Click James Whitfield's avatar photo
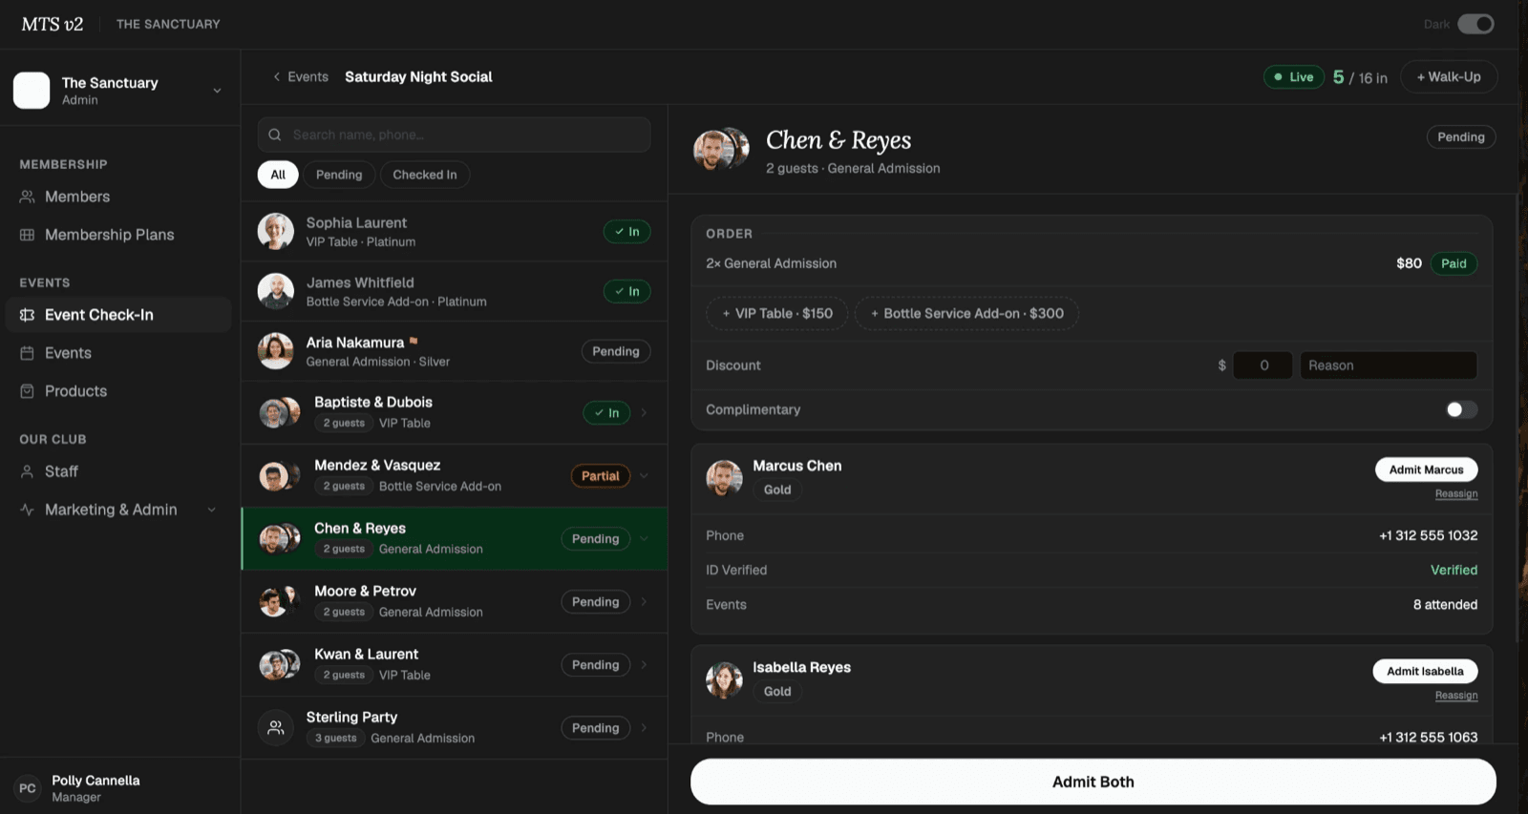The height and width of the screenshot is (814, 1528). [276, 291]
